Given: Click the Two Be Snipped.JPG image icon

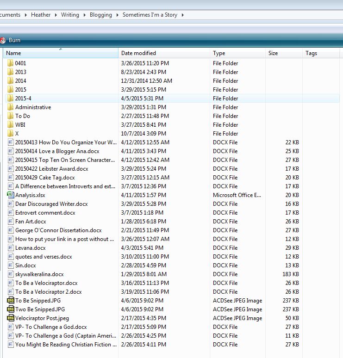Looking at the screenshot, I should (x=11, y=309).
